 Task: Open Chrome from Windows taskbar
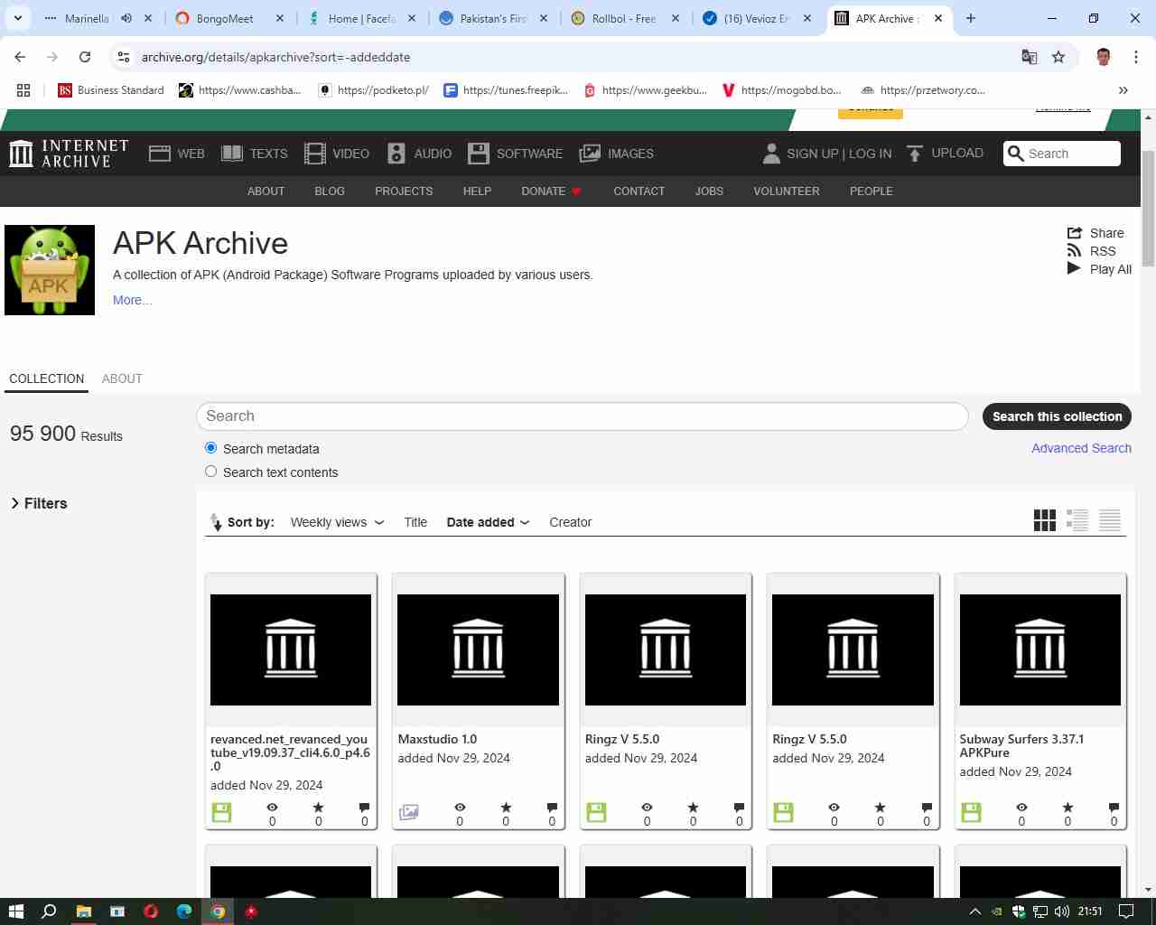coord(218,911)
